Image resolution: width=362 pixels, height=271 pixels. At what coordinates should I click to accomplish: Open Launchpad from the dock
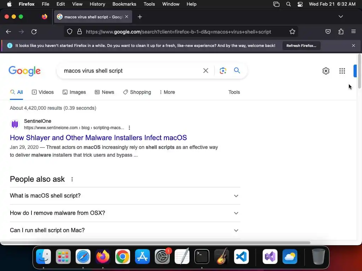tap(63, 257)
